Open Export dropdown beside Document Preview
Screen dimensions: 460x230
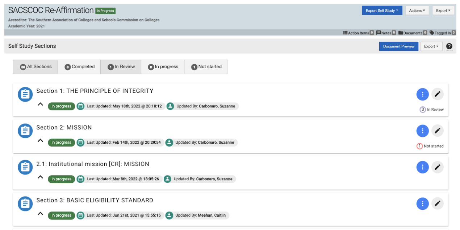[x=431, y=46]
